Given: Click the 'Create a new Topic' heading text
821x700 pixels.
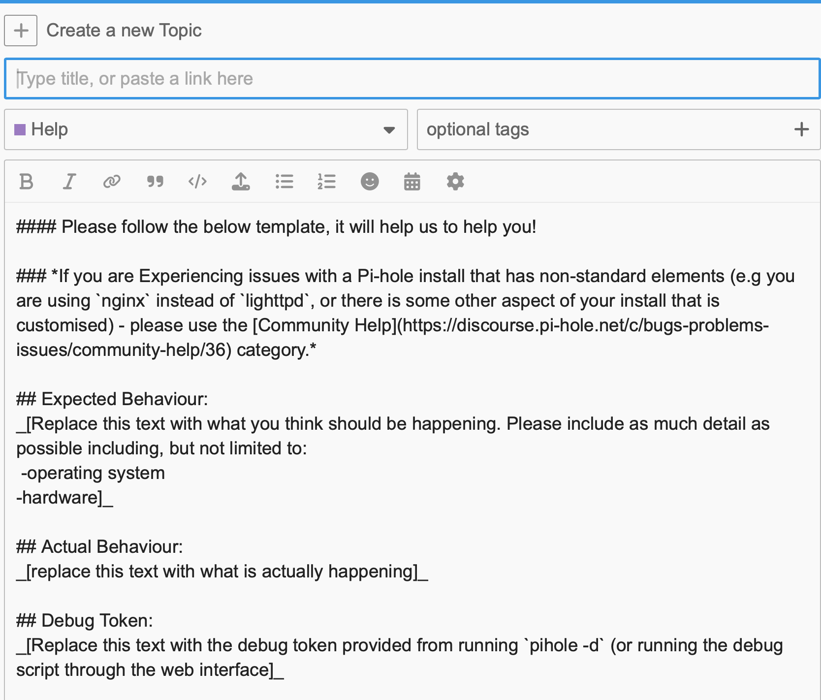Looking at the screenshot, I should click(x=124, y=31).
